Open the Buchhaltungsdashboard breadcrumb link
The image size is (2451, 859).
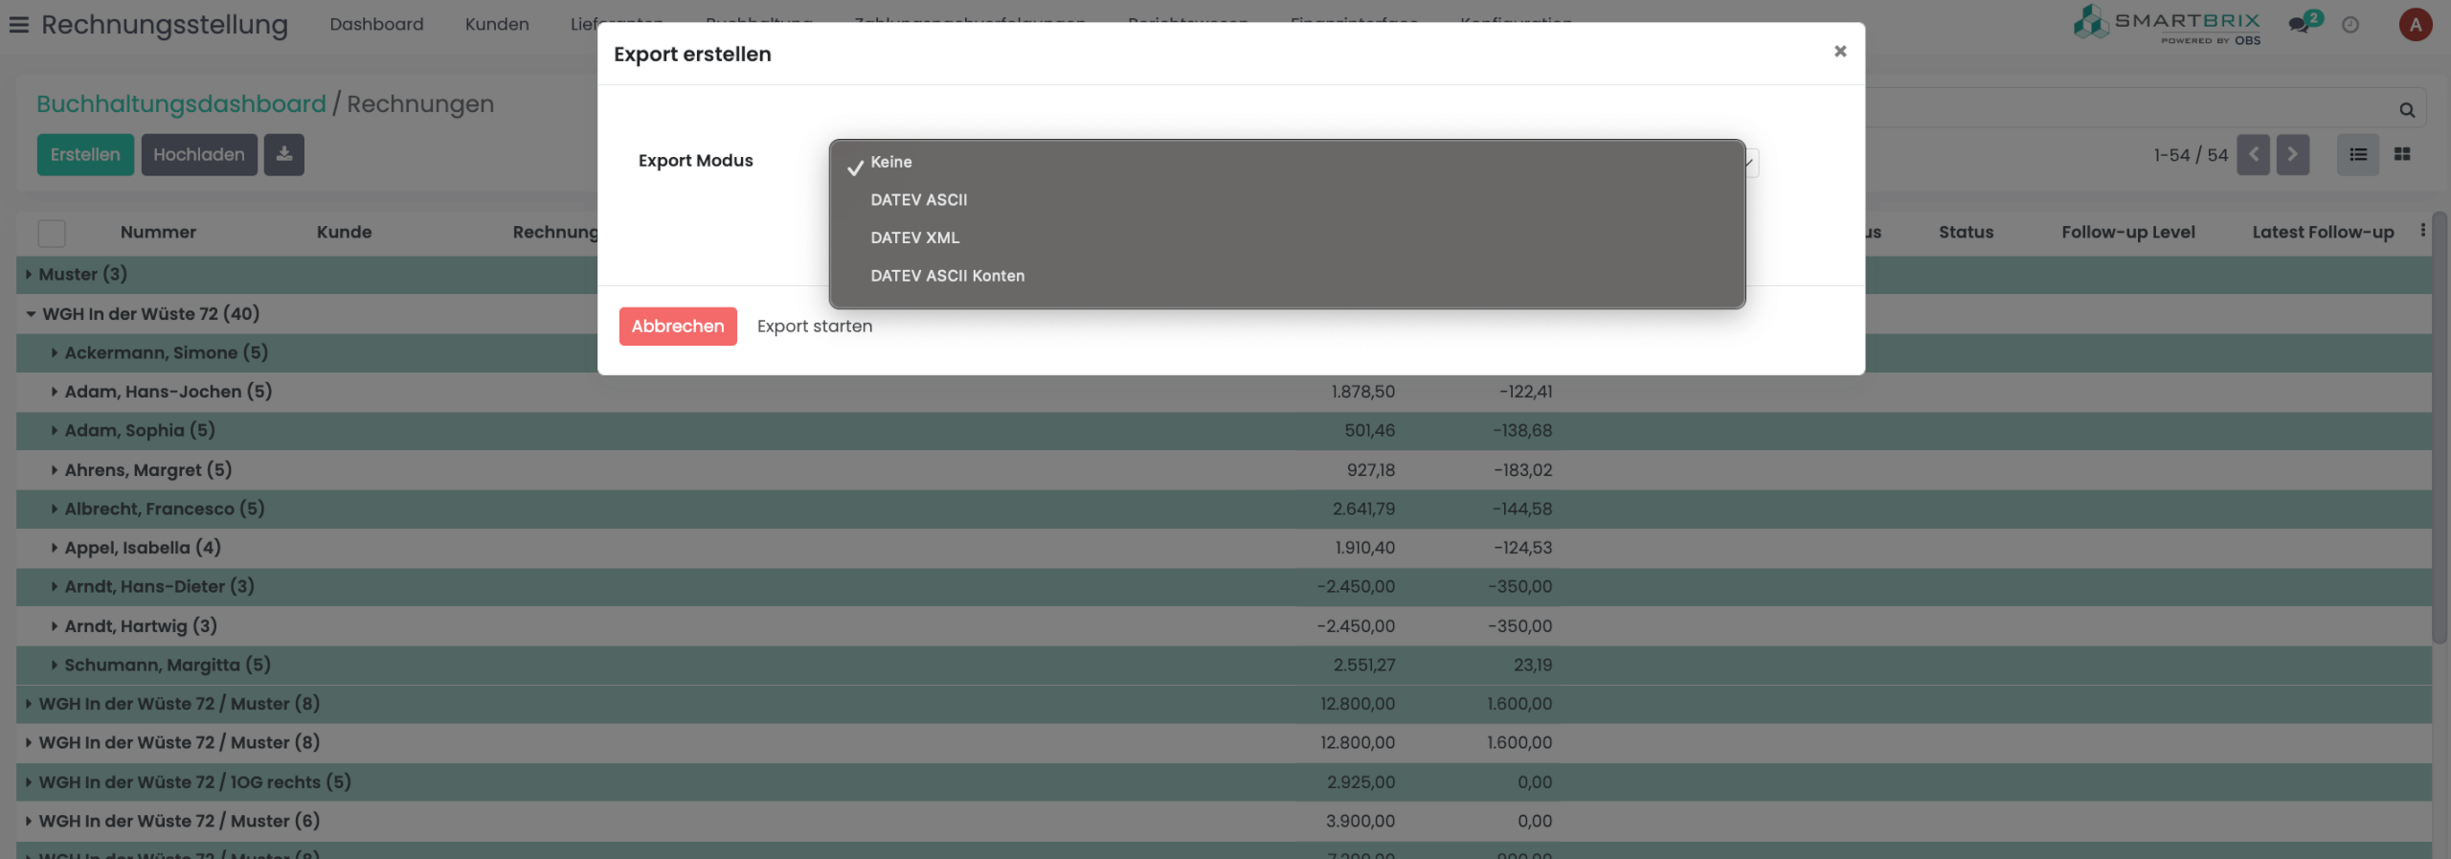coord(181,103)
